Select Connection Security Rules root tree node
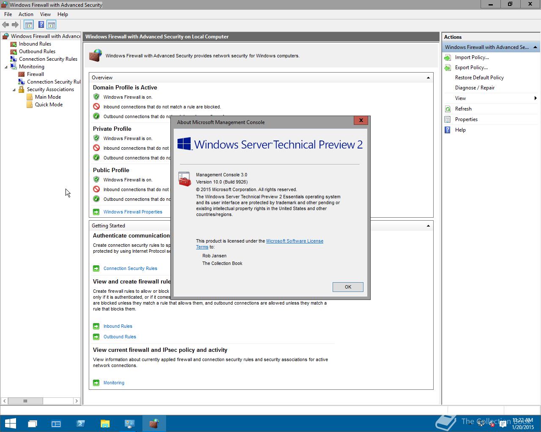 pos(48,59)
